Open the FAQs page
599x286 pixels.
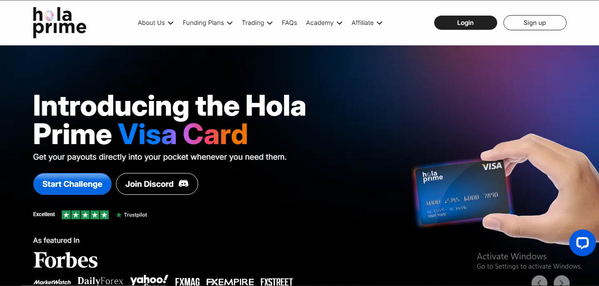click(x=289, y=23)
